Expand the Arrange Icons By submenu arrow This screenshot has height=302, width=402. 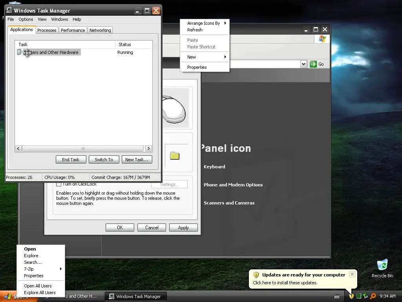[x=225, y=23]
